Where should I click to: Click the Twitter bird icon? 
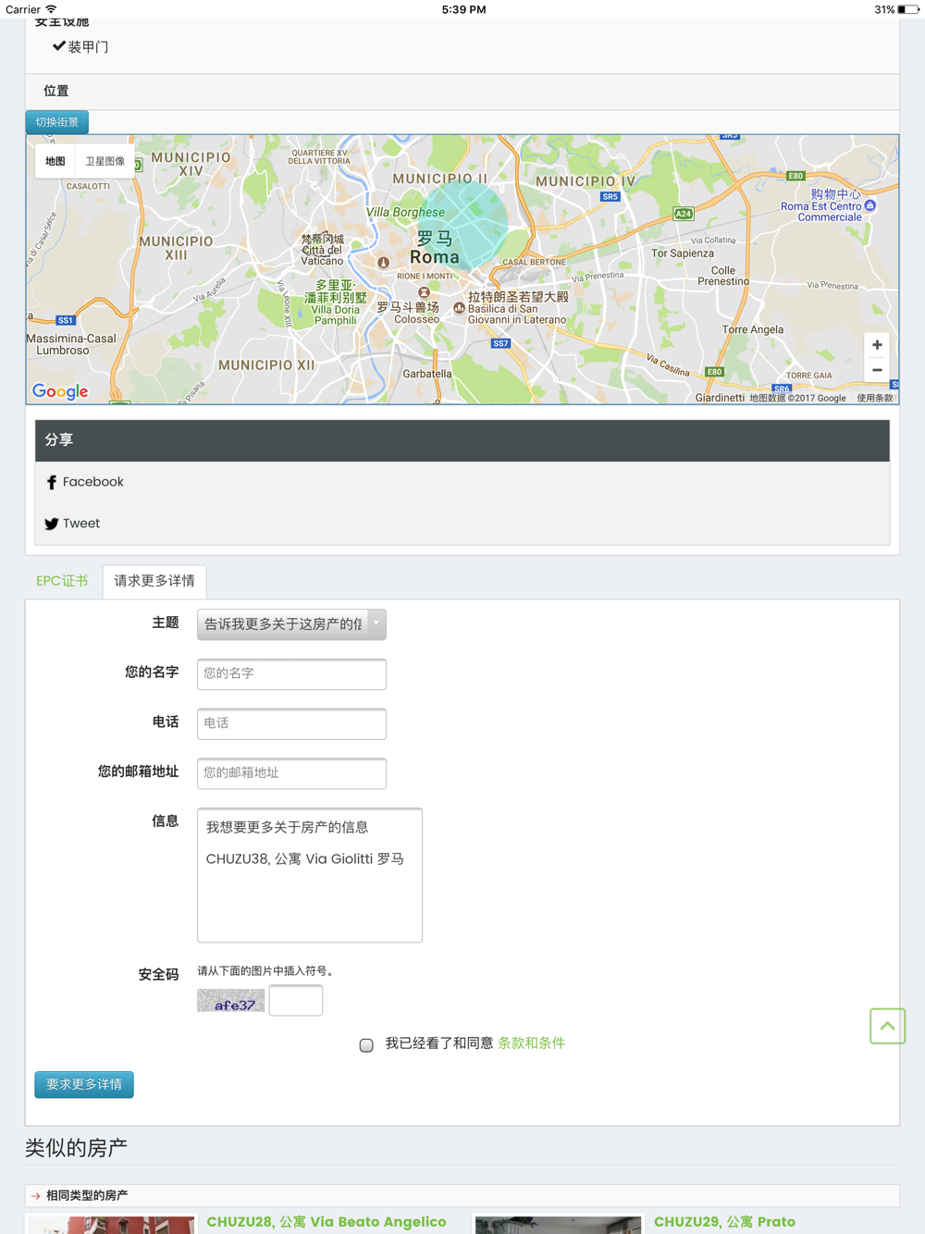(x=52, y=524)
